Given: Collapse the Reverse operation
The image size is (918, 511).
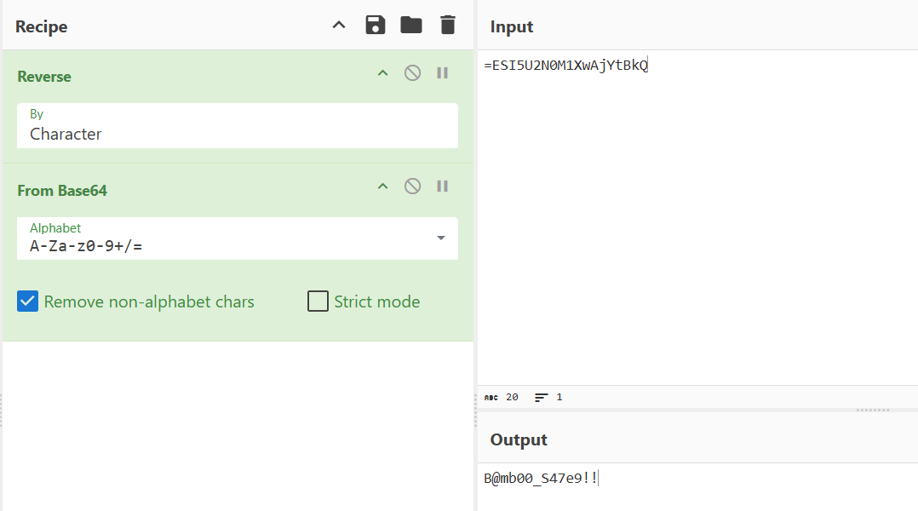Looking at the screenshot, I should click(x=383, y=73).
